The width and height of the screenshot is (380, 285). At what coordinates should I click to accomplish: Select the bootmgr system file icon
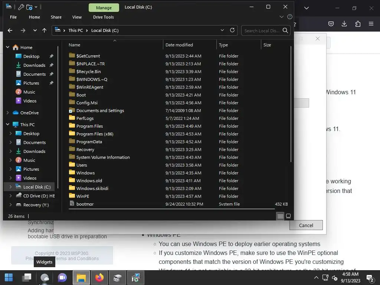pyautogui.click(x=72, y=203)
